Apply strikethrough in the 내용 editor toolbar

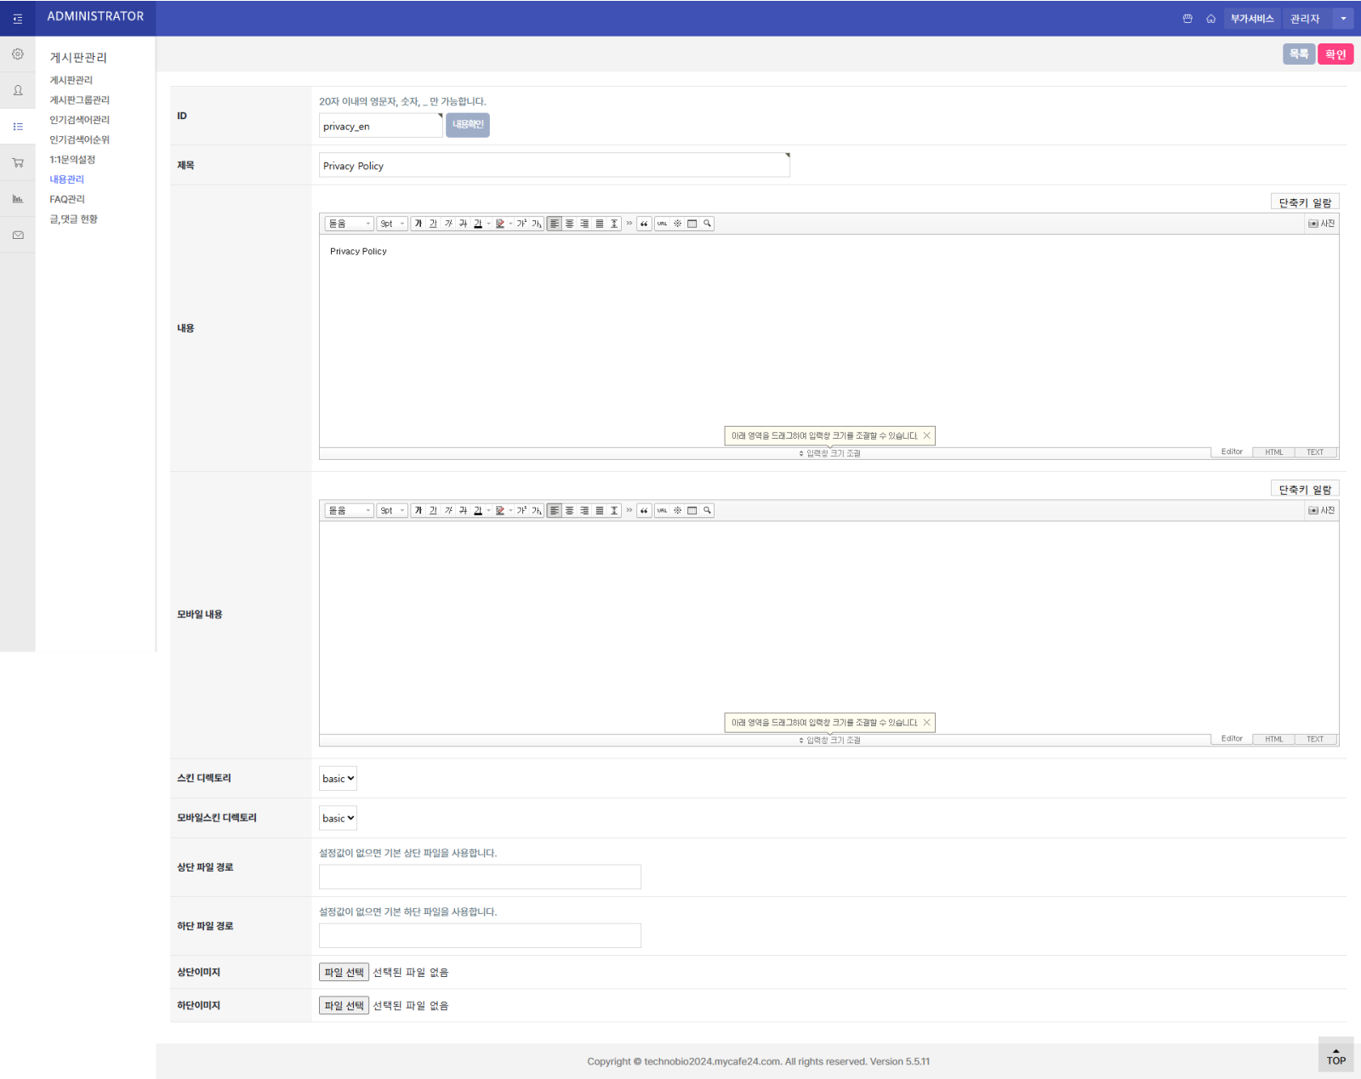pyautogui.click(x=463, y=224)
